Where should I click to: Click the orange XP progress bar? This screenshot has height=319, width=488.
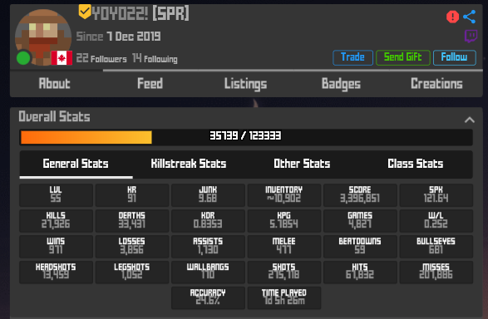86,137
